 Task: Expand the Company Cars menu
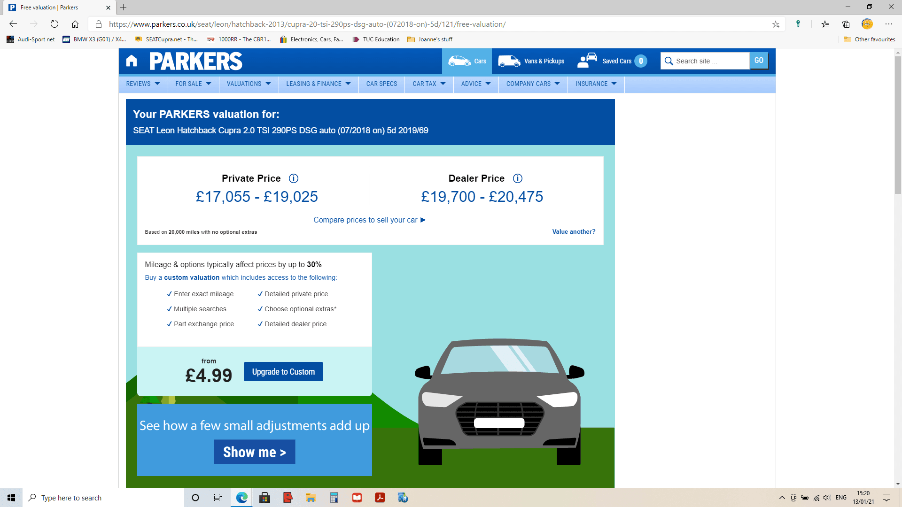click(x=533, y=84)
